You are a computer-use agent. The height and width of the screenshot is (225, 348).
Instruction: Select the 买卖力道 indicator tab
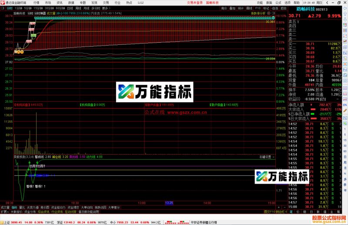33,208
